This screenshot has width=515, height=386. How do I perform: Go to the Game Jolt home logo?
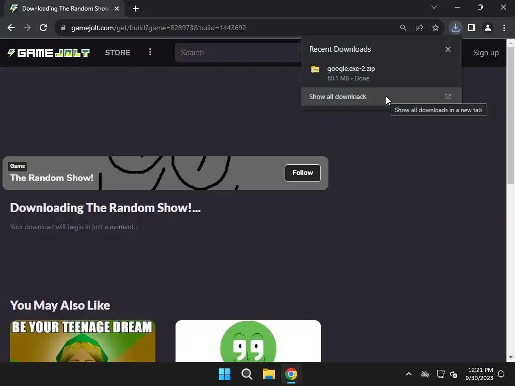coord(49,52)
